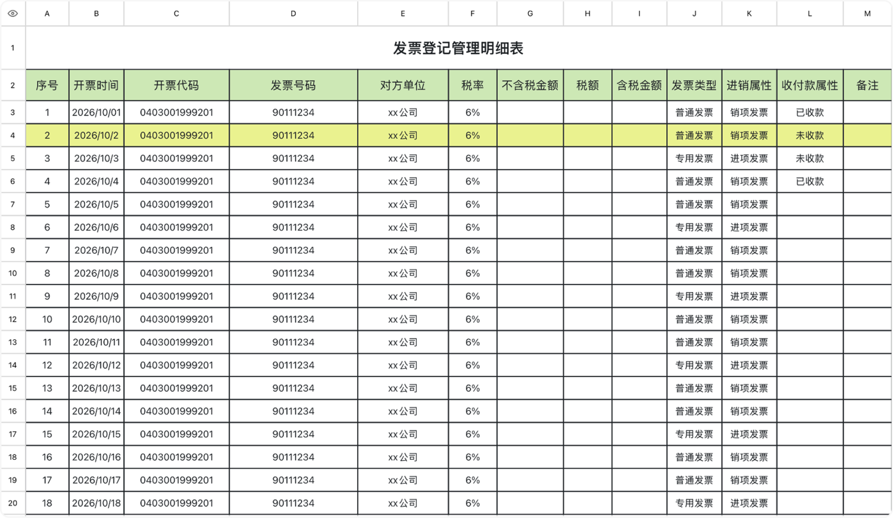Select column A header
This screenshot has height=518, width=893.
tap(47, 14)
